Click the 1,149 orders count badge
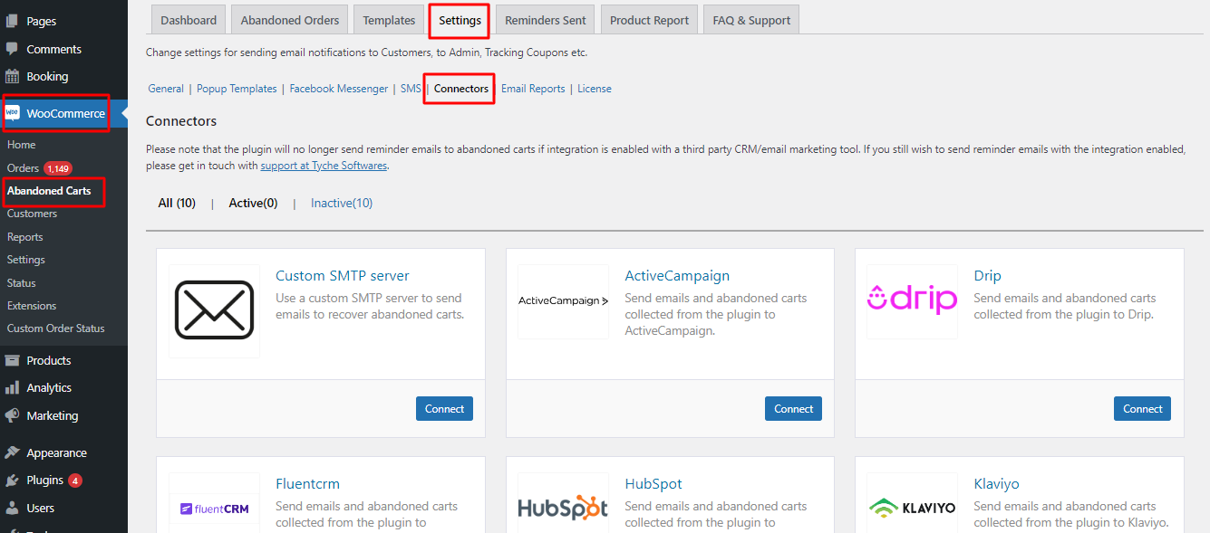Screen dimensions: 1210x533 click(58, 168)
